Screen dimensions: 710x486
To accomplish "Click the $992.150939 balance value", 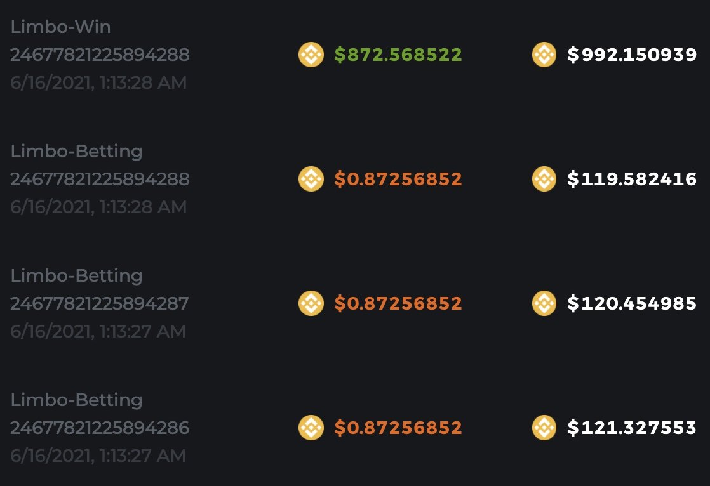I will [x=632, y=55].
